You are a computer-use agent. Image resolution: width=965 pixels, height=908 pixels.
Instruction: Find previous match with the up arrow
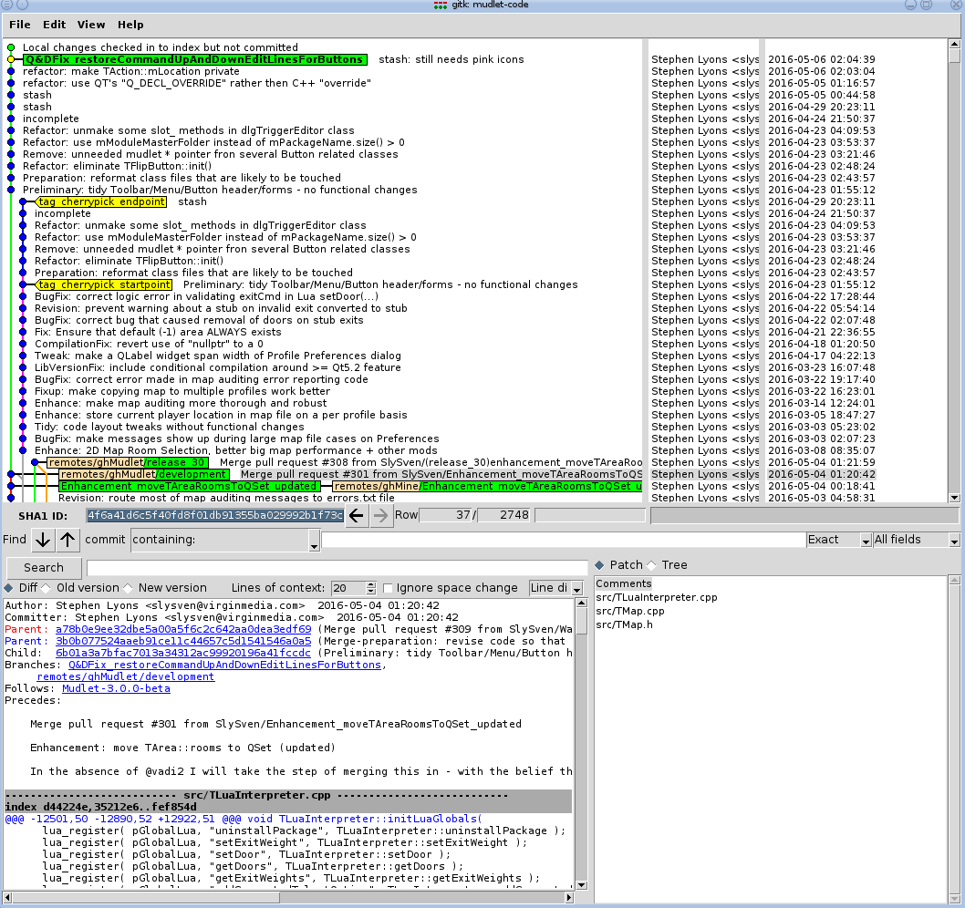pos(67,540)
